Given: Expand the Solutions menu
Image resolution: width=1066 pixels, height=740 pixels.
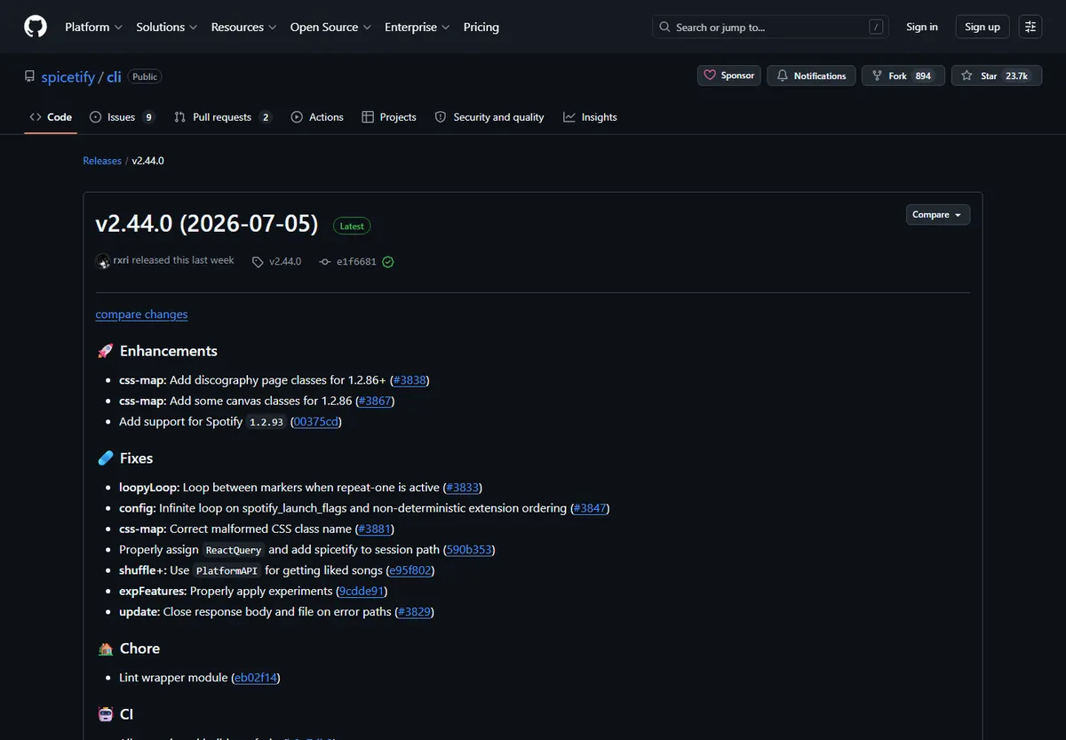Looking at the screenshot, I should coord(167,27).
